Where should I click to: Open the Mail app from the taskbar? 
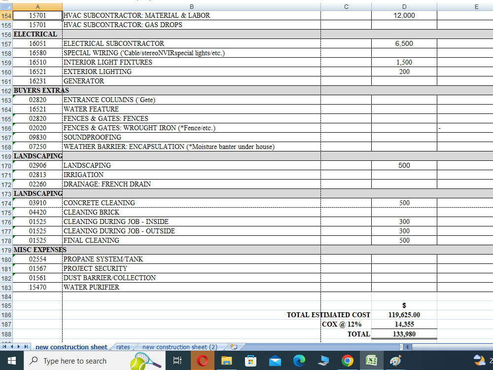pyautogui.click(x=275, y=361)
